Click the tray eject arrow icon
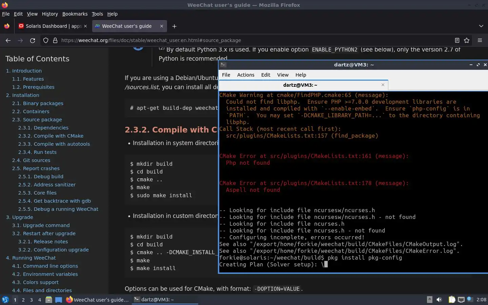Image resolution: width=488 pixels, height=305 pixels. (429, 299)
